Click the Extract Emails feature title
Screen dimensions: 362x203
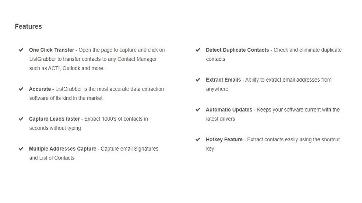[223, 80]
